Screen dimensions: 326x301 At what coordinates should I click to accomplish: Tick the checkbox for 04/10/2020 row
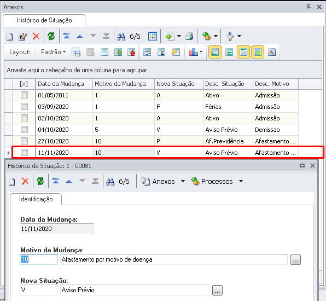24,129
